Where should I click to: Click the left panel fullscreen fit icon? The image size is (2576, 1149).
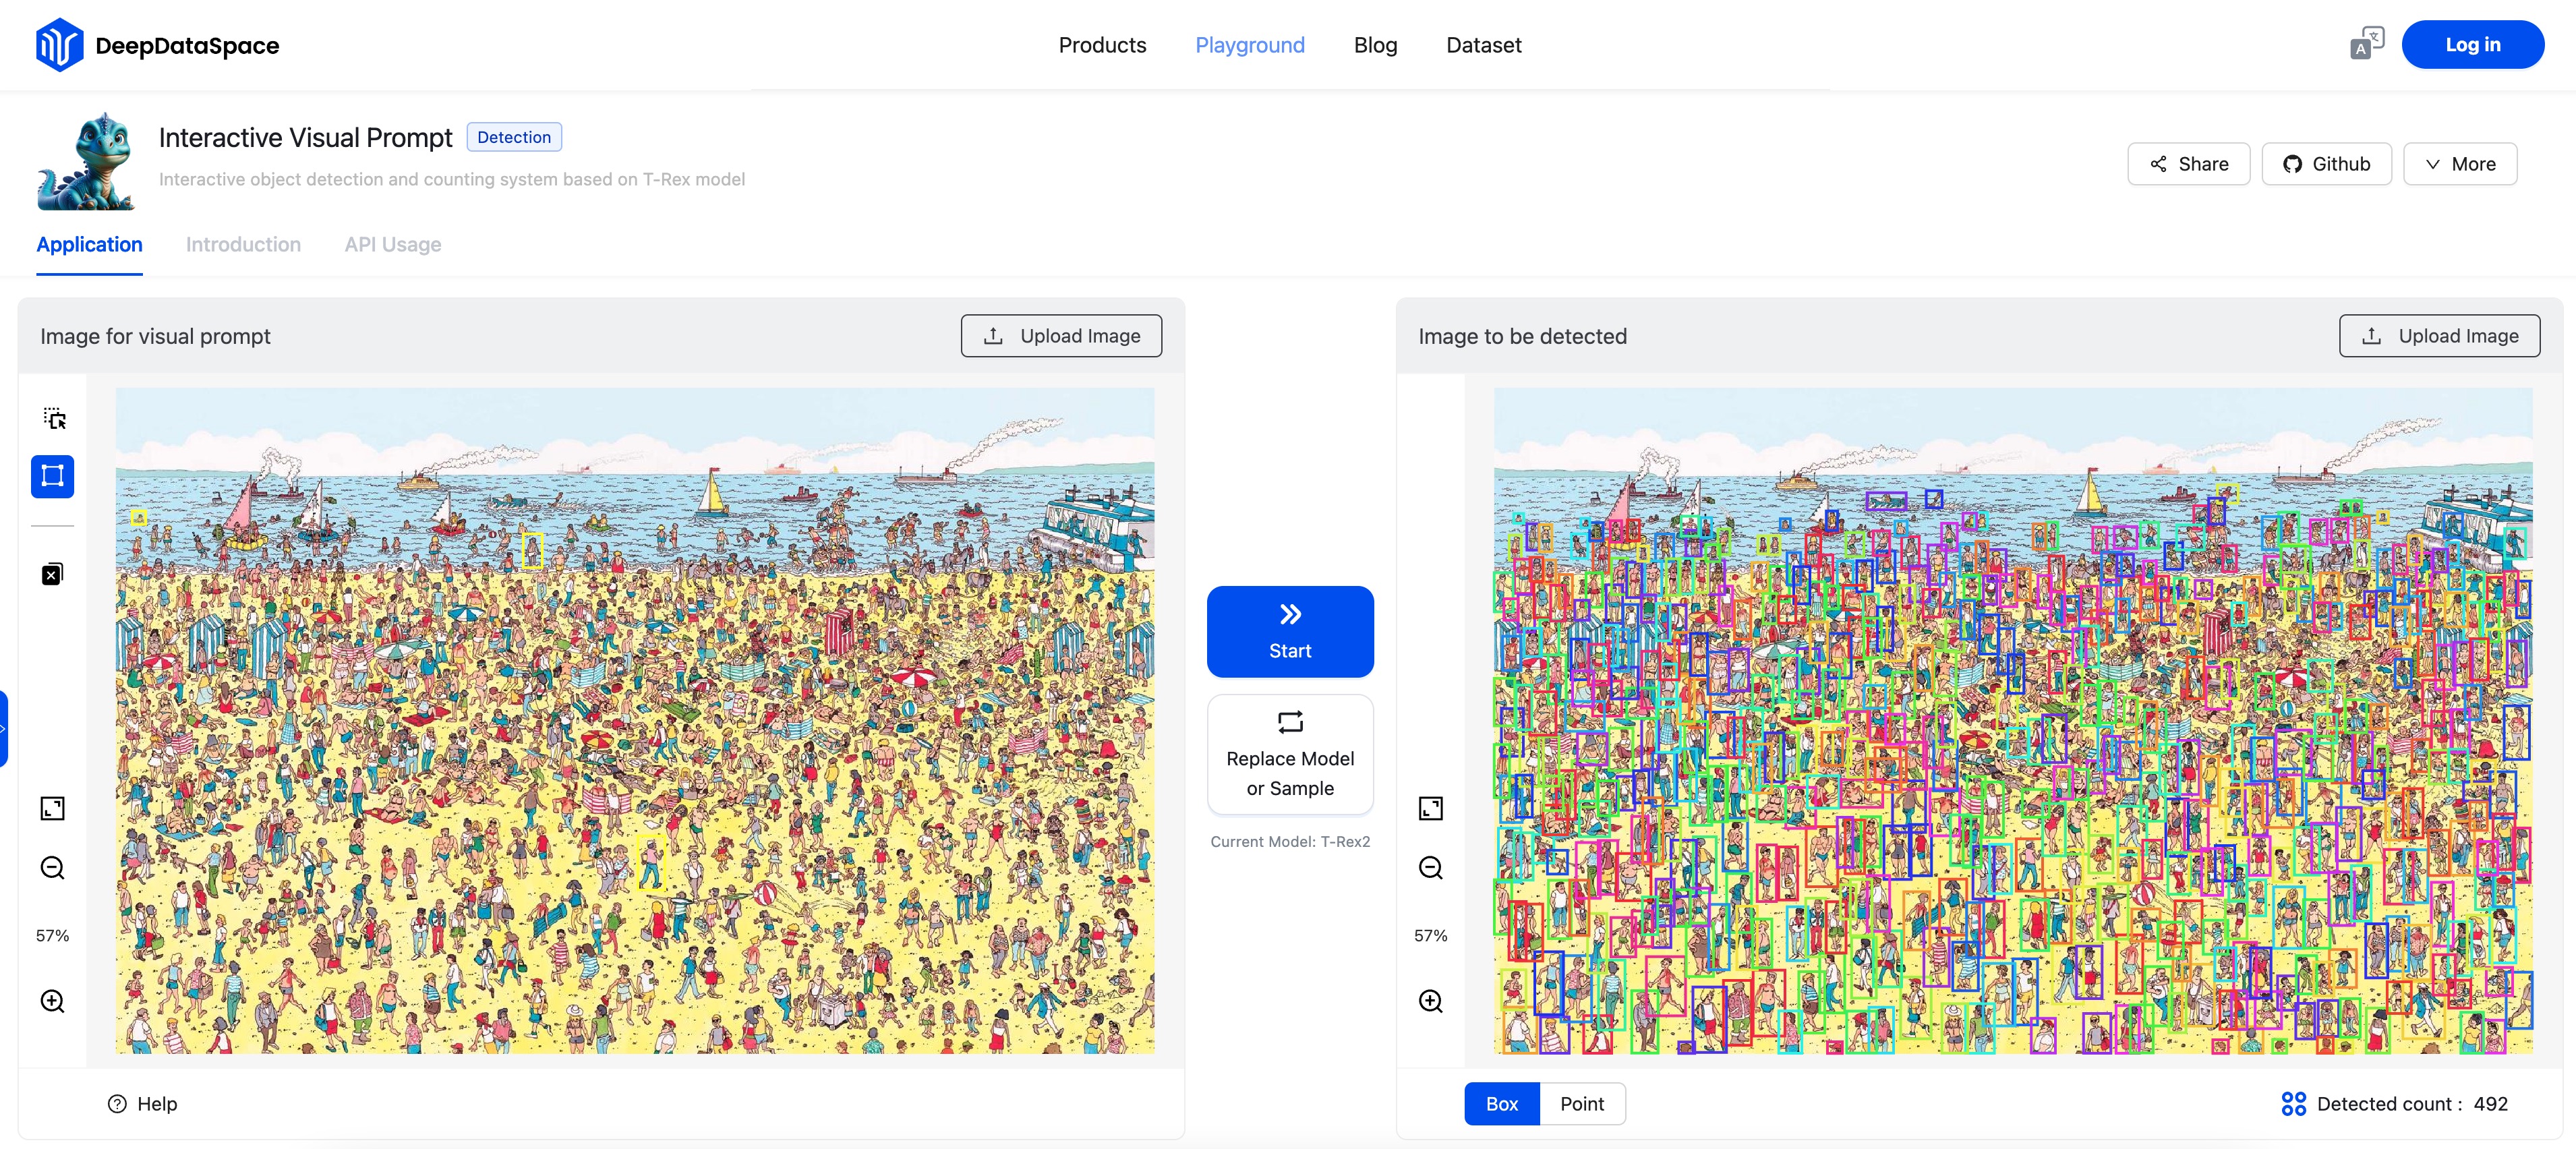click(x=53, y=808)
